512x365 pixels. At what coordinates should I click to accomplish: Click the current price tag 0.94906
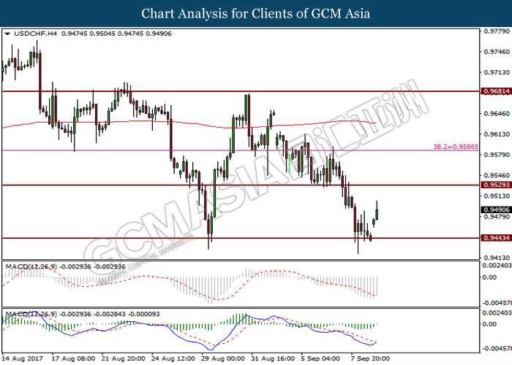(x=497, y=210)
